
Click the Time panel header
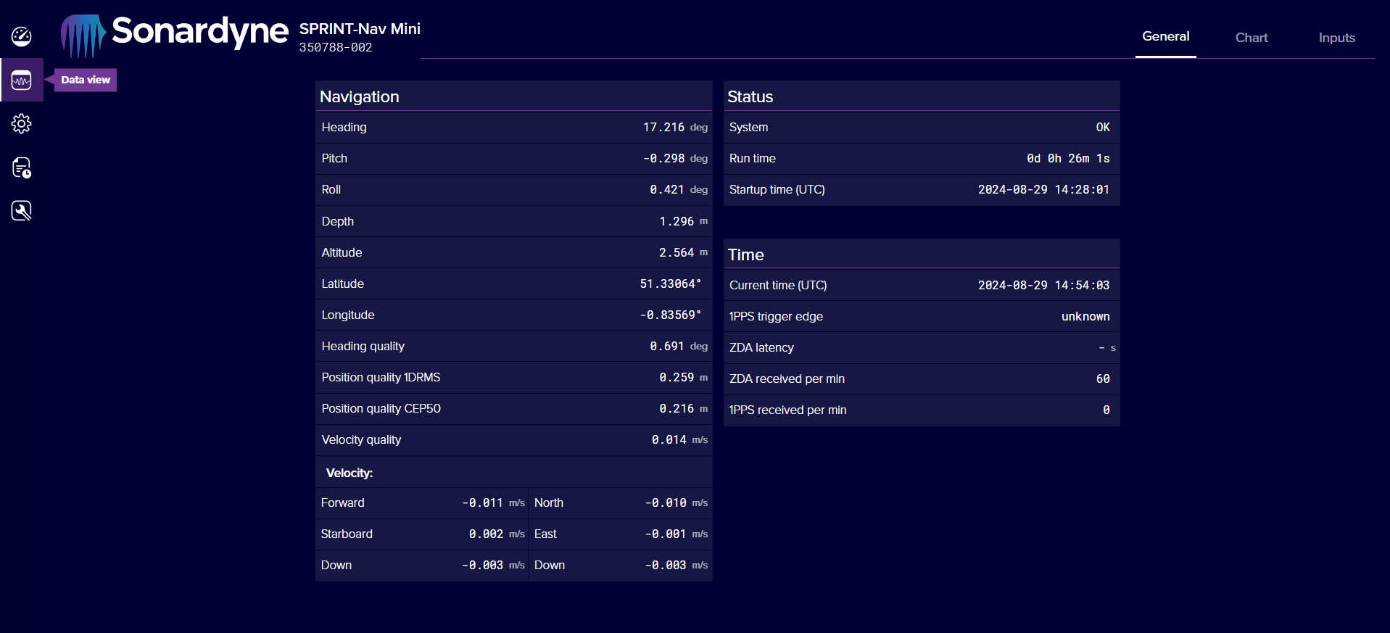[x=921, y=255]
